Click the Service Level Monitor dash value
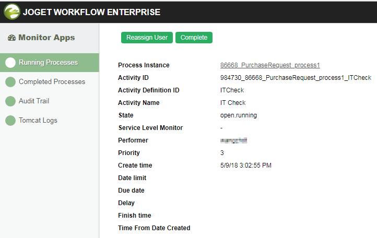 pyautogui.click(x=221, y=128)
